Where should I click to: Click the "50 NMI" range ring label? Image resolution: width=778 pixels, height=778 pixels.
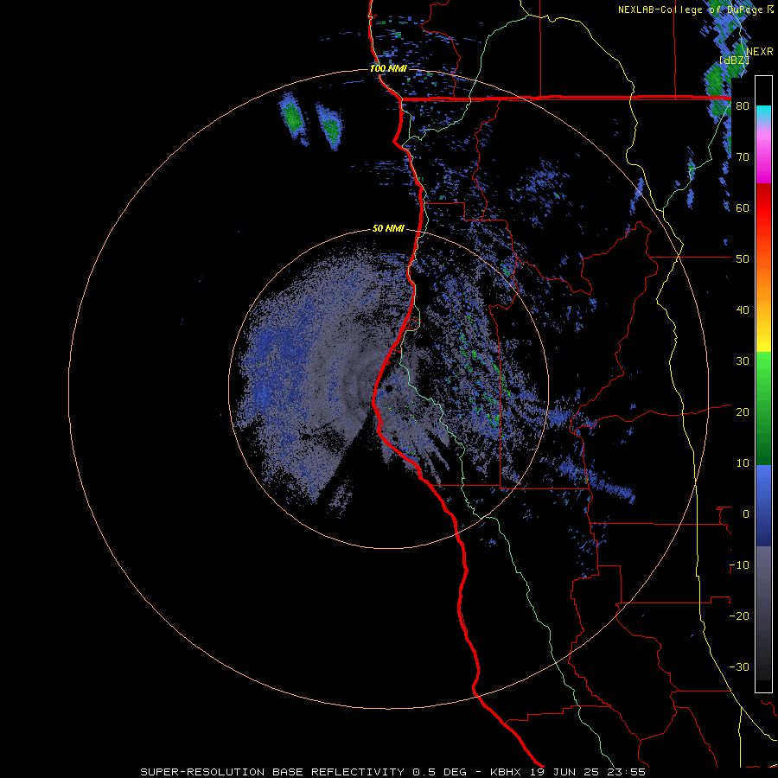388,229
